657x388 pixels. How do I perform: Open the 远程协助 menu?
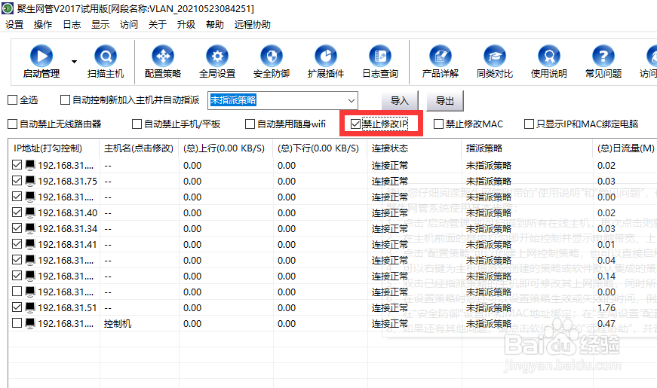click(252, 25)
